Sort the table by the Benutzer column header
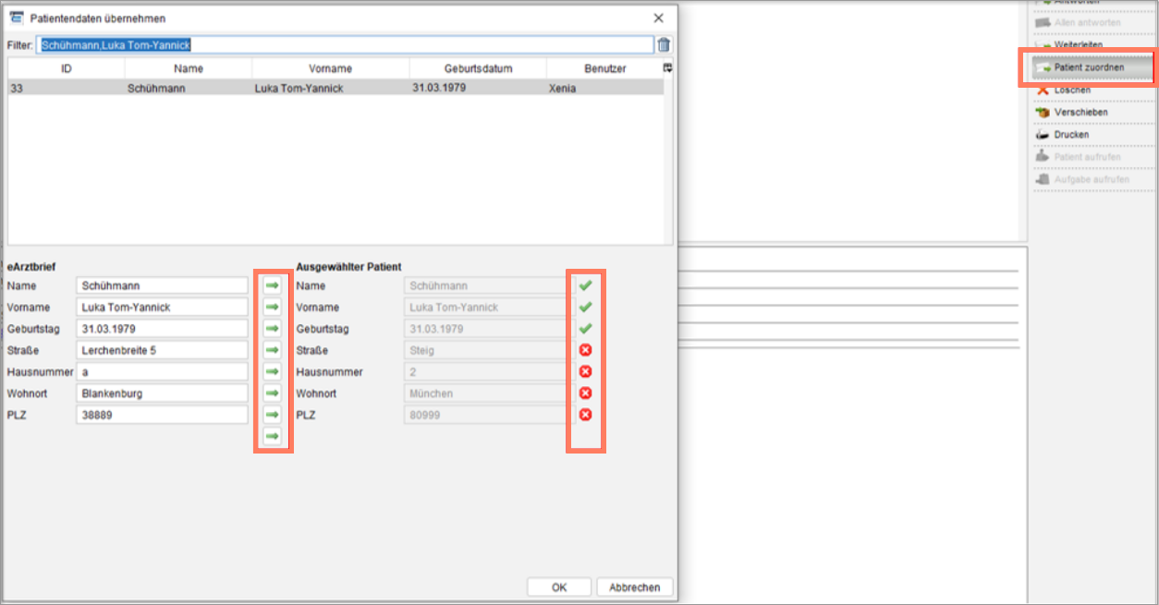Image resolution: width=1159 pixels, height=605 pixels. tap(604, 68)
